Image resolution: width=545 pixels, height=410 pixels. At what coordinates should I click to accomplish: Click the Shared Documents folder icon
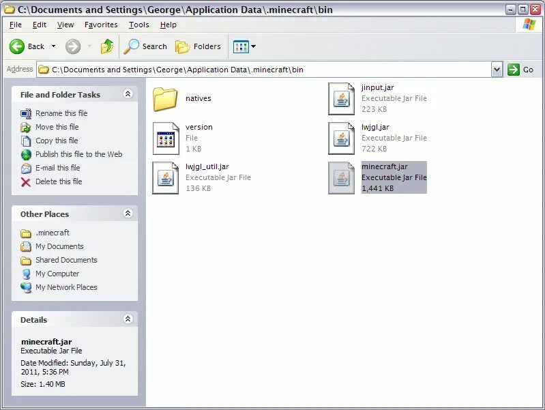[26, 261]
